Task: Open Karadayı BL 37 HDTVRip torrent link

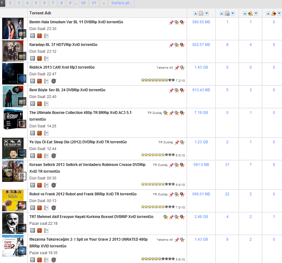Action: tap(63, 45)
